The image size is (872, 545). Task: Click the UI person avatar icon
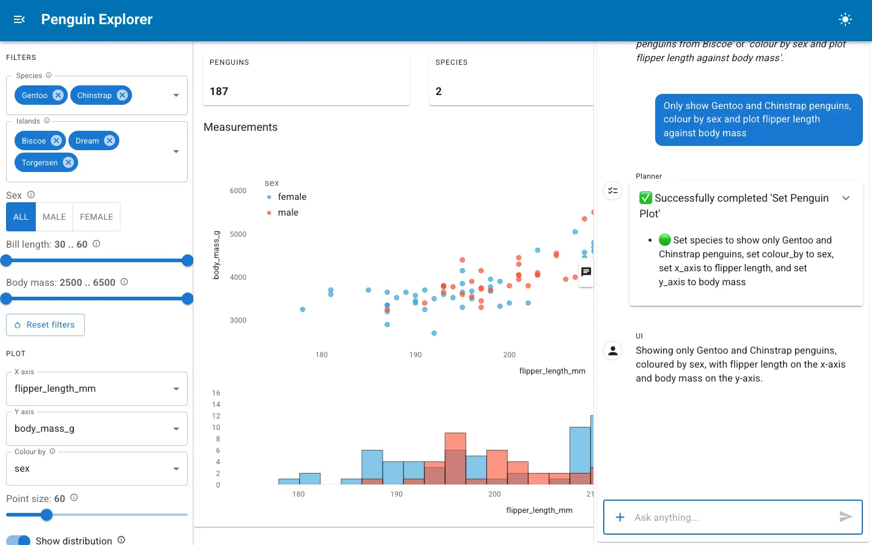pyautogui.click(x=613, y=350)
